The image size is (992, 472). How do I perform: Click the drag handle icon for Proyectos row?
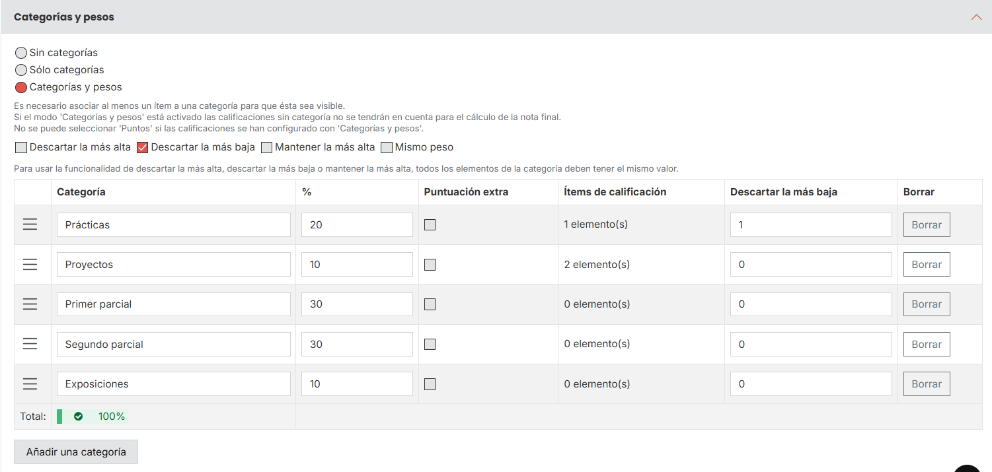[30, 264]
